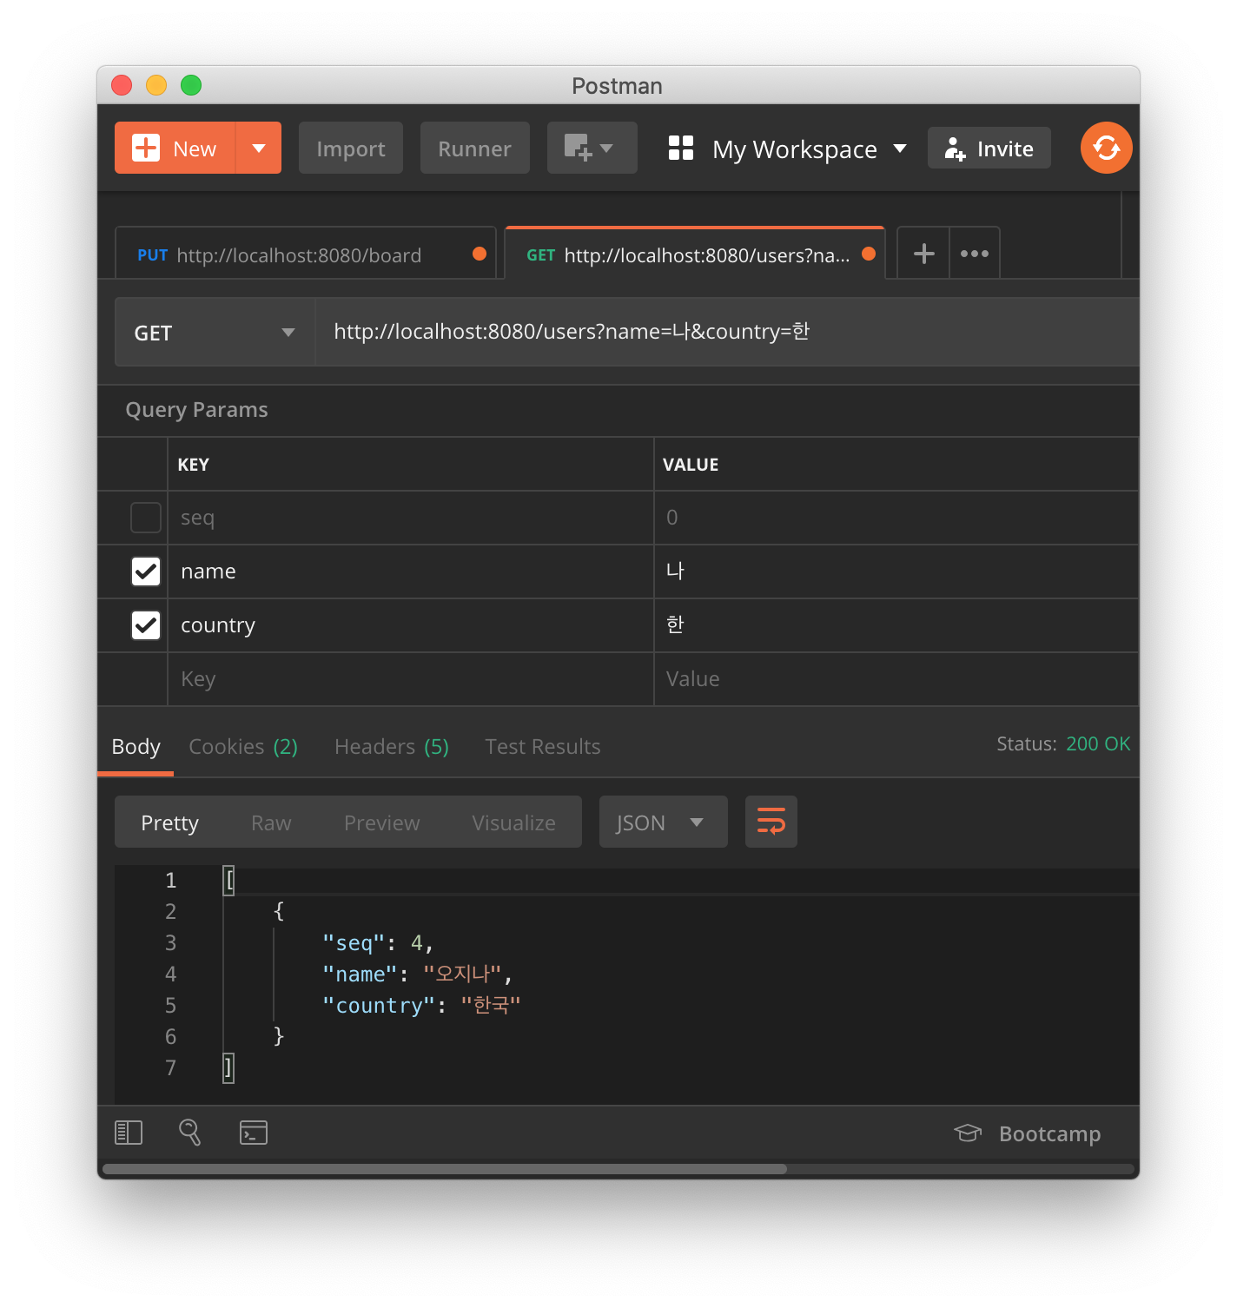Switch to the PUT localhost:8080/board tab
1237x1308 pixels.
[306, 254]
